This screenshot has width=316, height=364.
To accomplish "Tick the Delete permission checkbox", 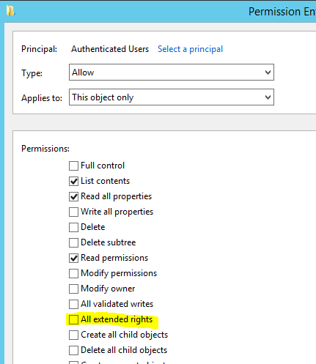I will coord(73,227).
